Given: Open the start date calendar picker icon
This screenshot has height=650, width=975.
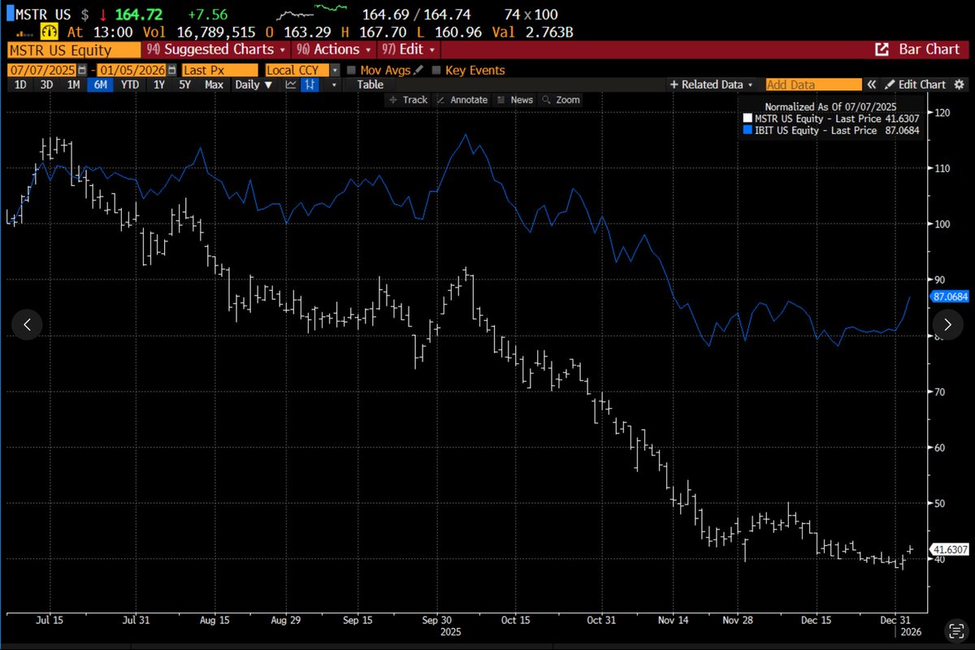Looking at the screenshot, I should tap(82, 71).
